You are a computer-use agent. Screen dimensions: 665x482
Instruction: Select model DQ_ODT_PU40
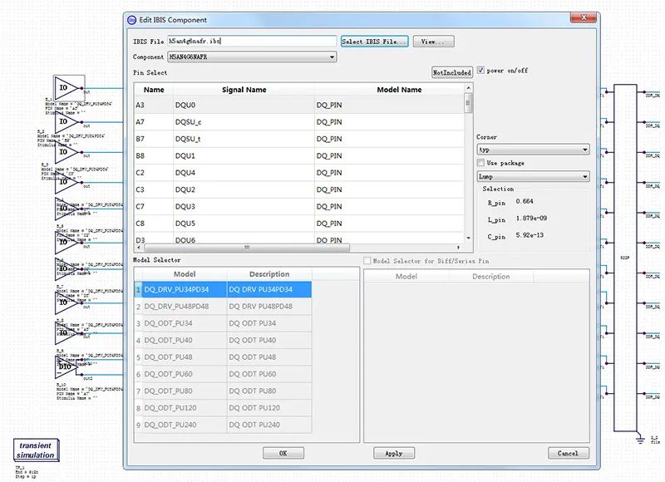point(185,341)
